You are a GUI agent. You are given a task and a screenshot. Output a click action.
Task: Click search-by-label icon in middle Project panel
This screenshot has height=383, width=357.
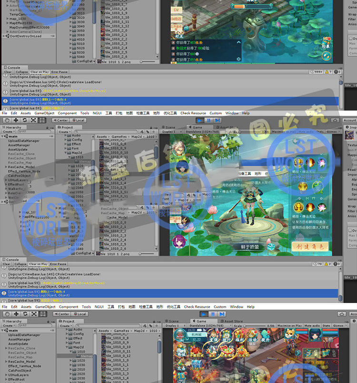click(x=148, y=131)
